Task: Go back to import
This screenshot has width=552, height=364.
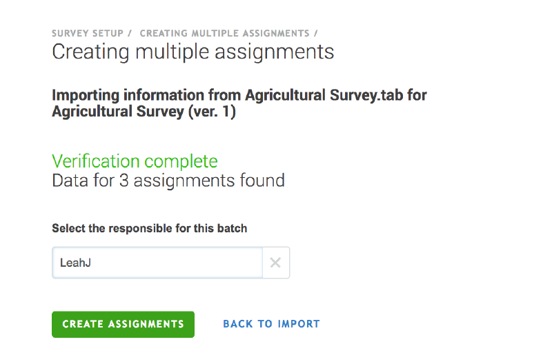Action: click(271, 324)
